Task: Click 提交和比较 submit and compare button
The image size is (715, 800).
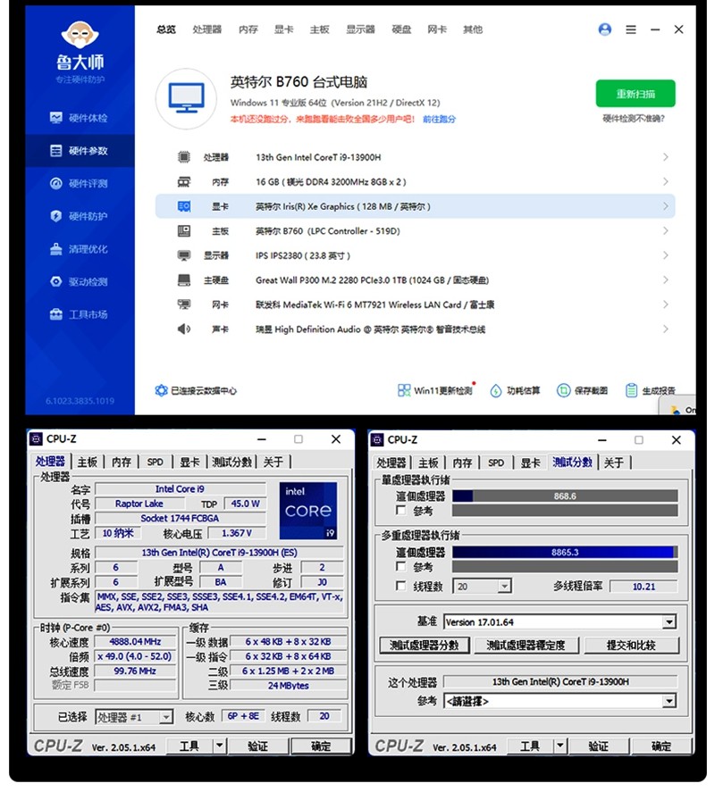Action: pos(631,646)
